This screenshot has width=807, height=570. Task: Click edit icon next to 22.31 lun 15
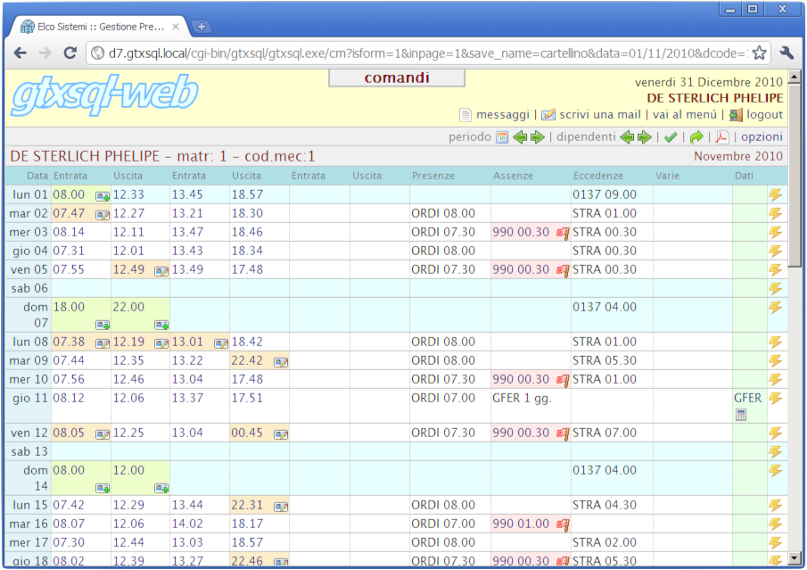pos(281,507)
